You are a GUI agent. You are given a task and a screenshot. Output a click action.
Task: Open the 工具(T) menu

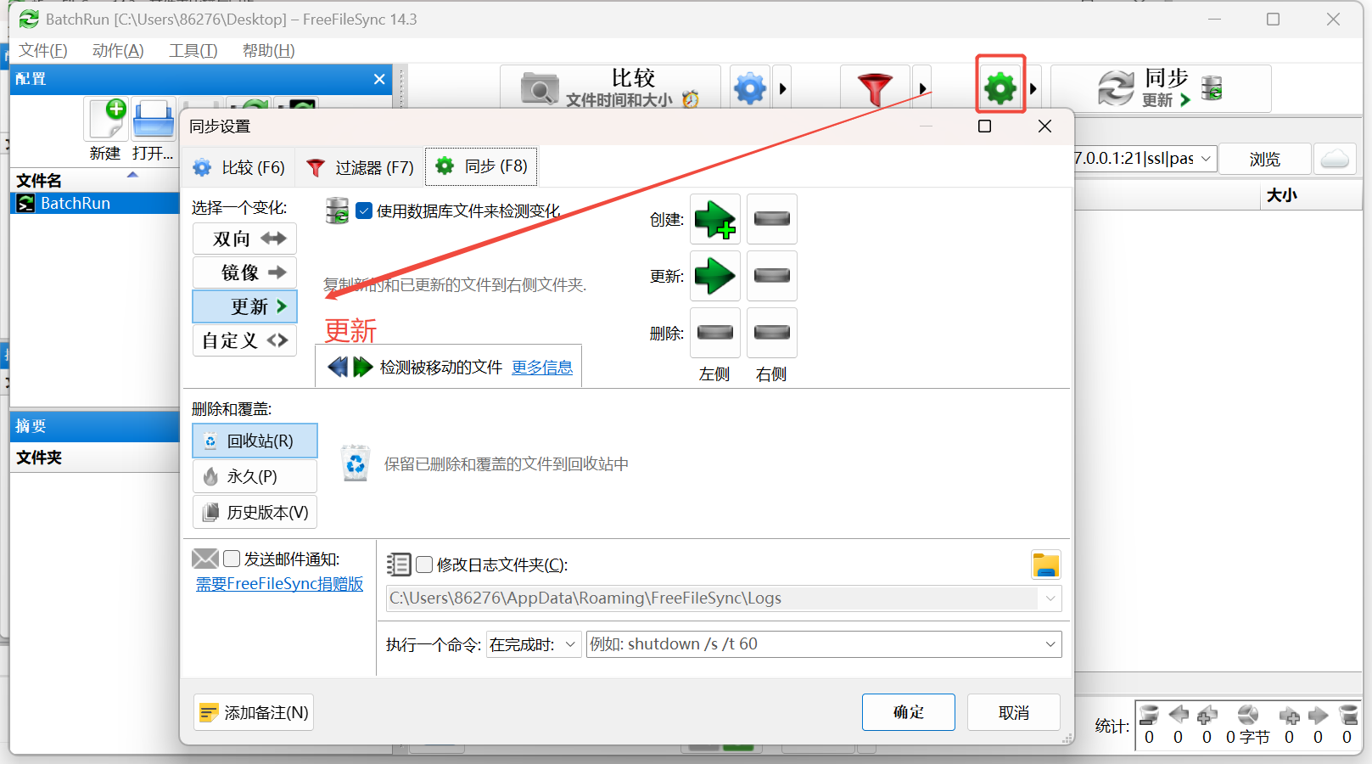[x=193, y=50]
